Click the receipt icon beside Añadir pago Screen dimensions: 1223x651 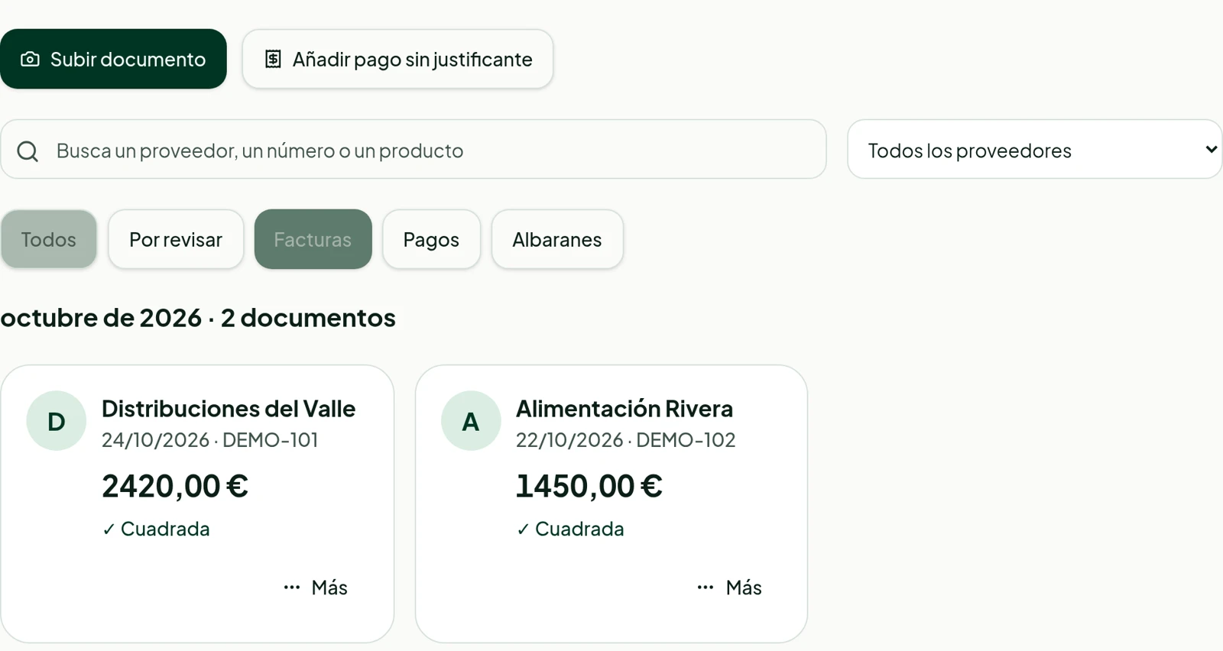point(273,60)
